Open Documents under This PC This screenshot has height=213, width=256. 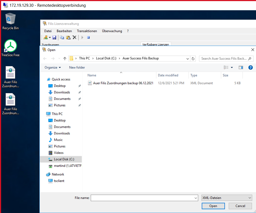[x=62, y=127]
